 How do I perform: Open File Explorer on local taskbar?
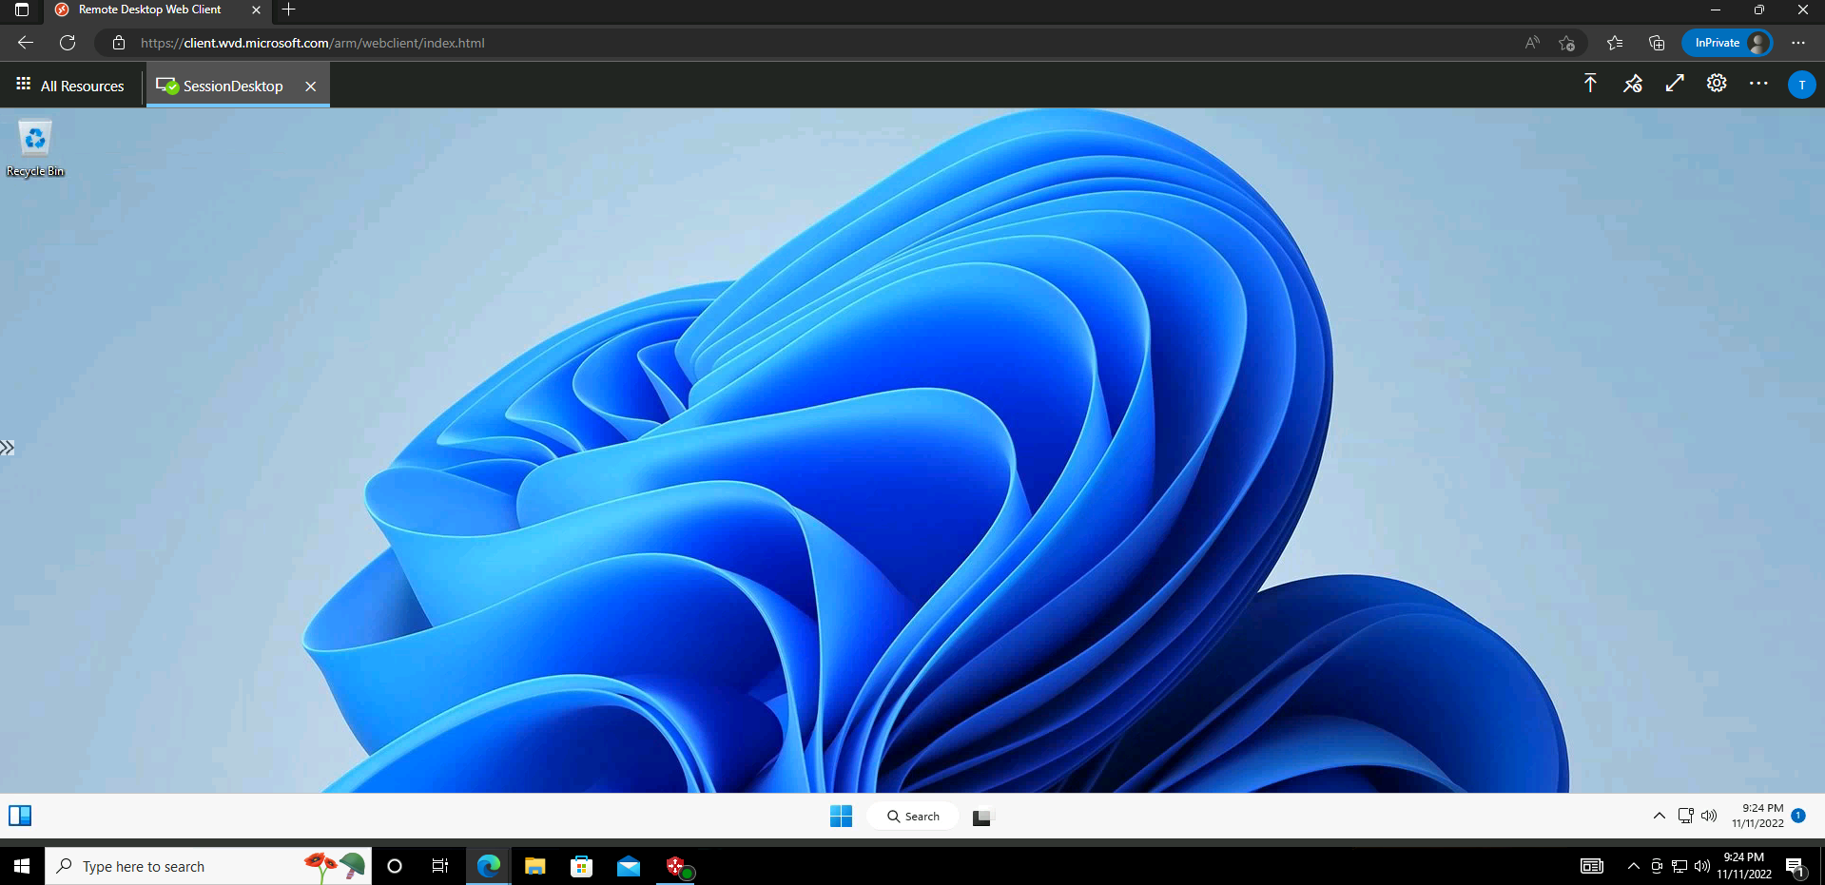click(534, 866)
